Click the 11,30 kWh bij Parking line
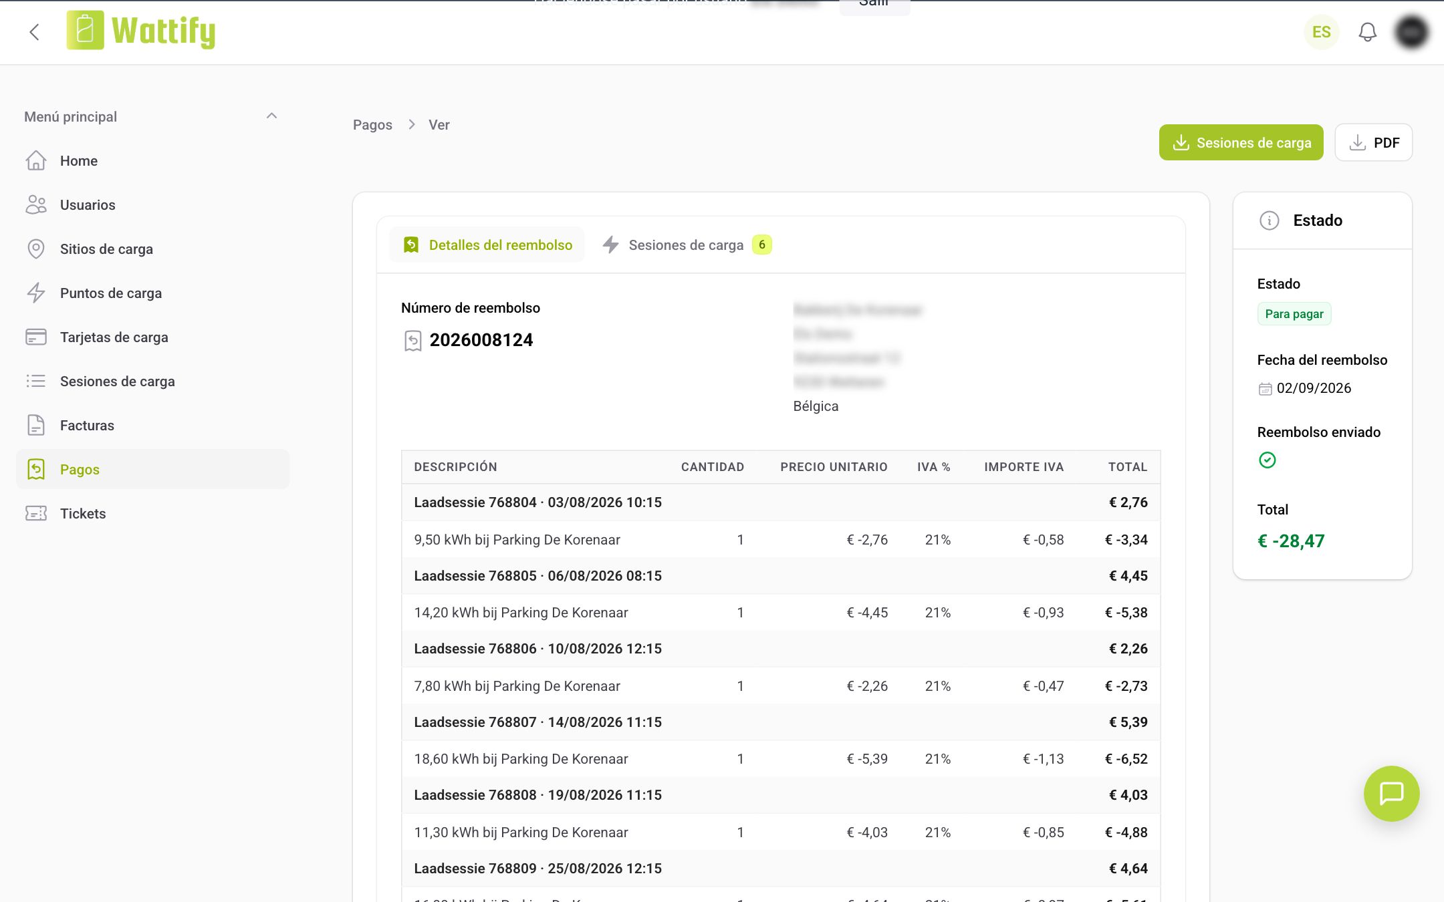 tap(781, 833)
